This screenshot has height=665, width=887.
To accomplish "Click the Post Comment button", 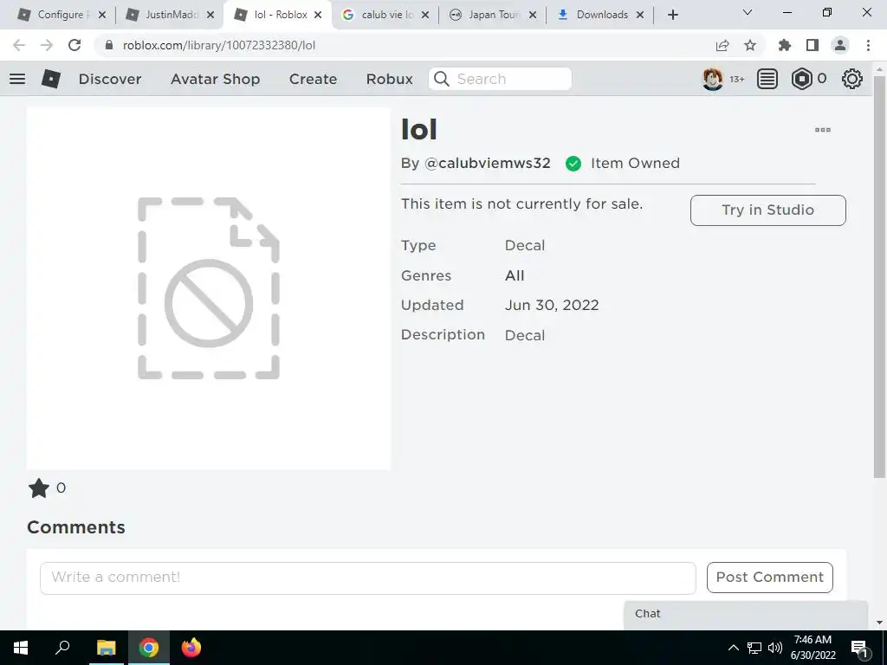I will pos(769,577).
